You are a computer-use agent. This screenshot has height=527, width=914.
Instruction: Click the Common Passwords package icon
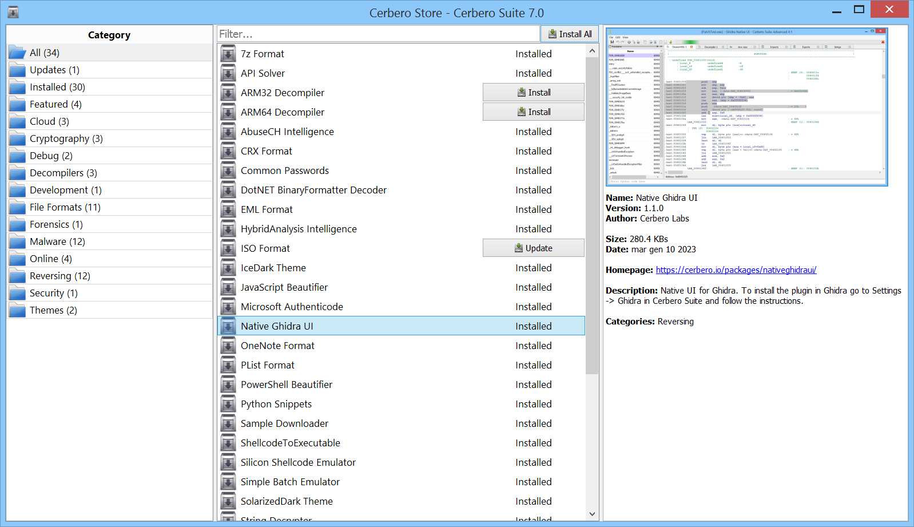pyautogui.click(x=228, y=171)
